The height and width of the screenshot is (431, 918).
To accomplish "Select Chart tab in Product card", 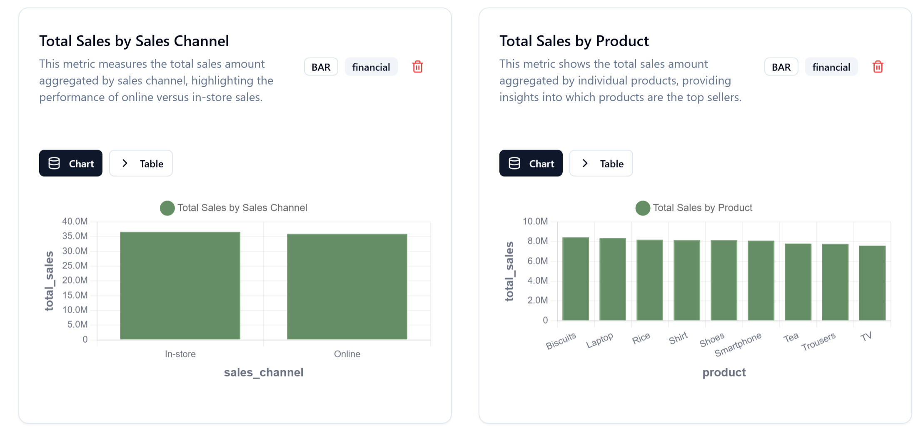I will tap(531, 163).
